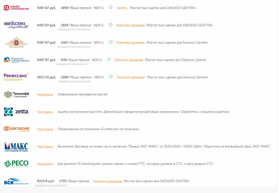Image resolution: width=278 pixels, height=193 pixels.
Task: Retry calculation with "Повторить" for Tinkoff
Action: [45, 95]
